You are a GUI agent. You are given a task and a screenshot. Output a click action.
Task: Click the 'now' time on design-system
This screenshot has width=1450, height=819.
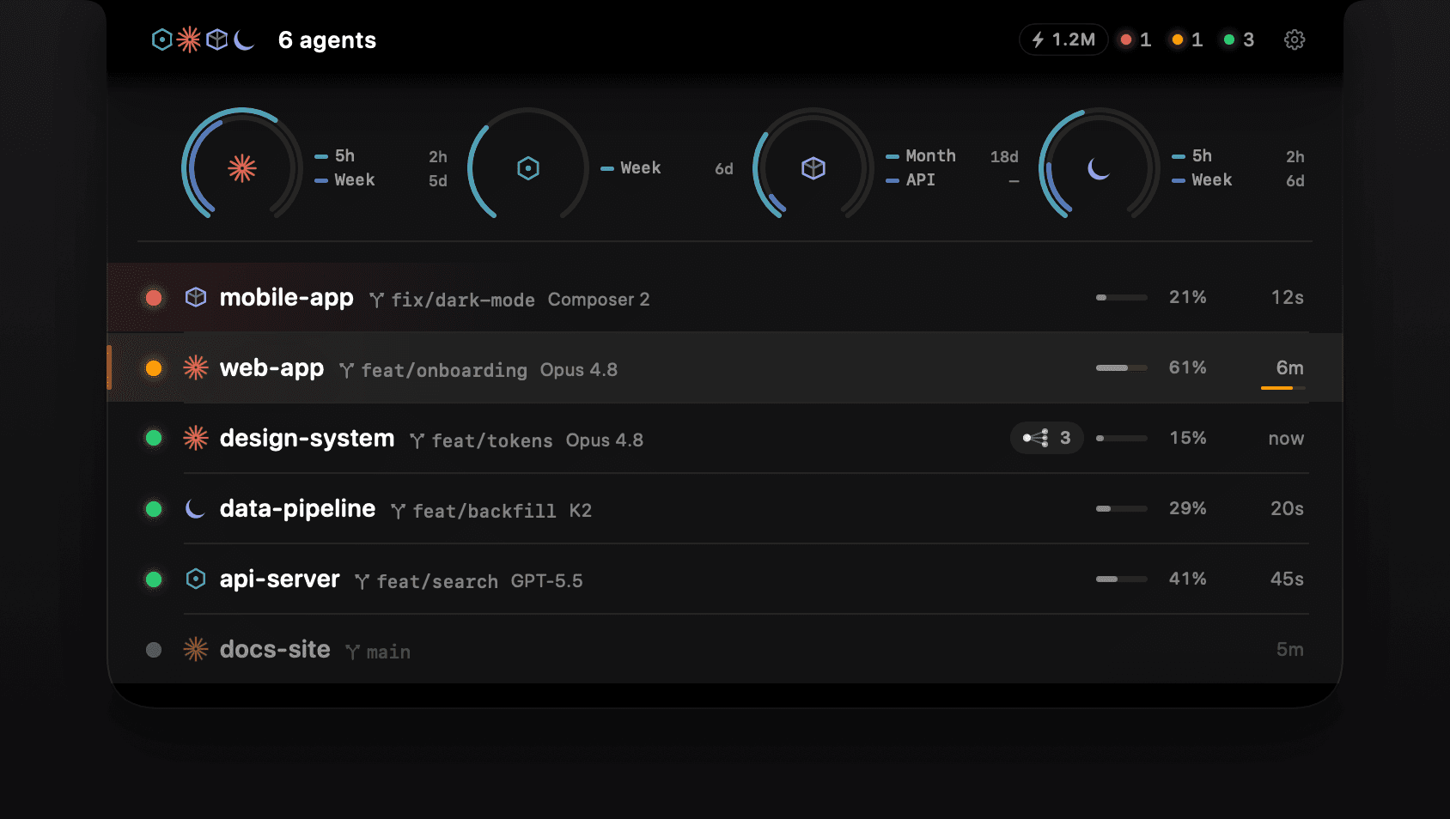[1286, 439]
